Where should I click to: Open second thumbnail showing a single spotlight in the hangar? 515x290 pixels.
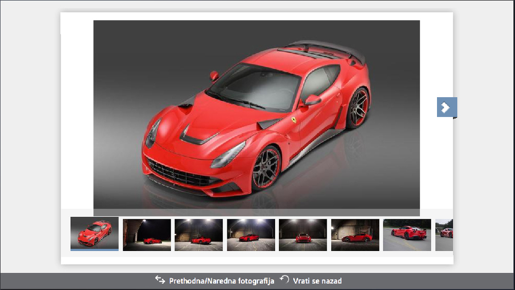tap(147, 235)
